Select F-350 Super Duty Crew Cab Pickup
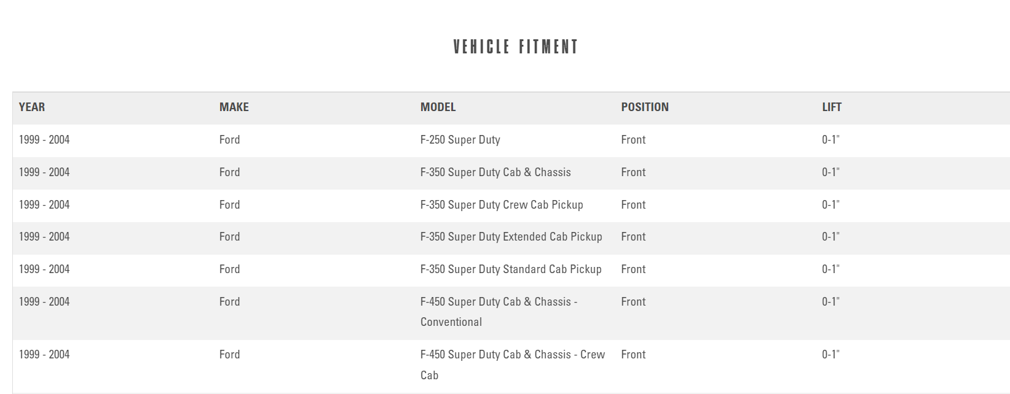 point(502,205)
